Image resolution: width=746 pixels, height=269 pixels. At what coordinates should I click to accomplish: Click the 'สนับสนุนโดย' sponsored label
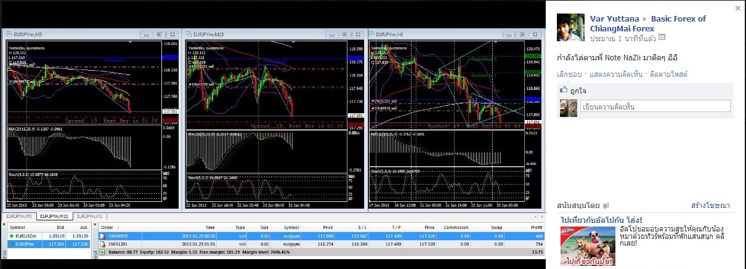coord(579,206)
